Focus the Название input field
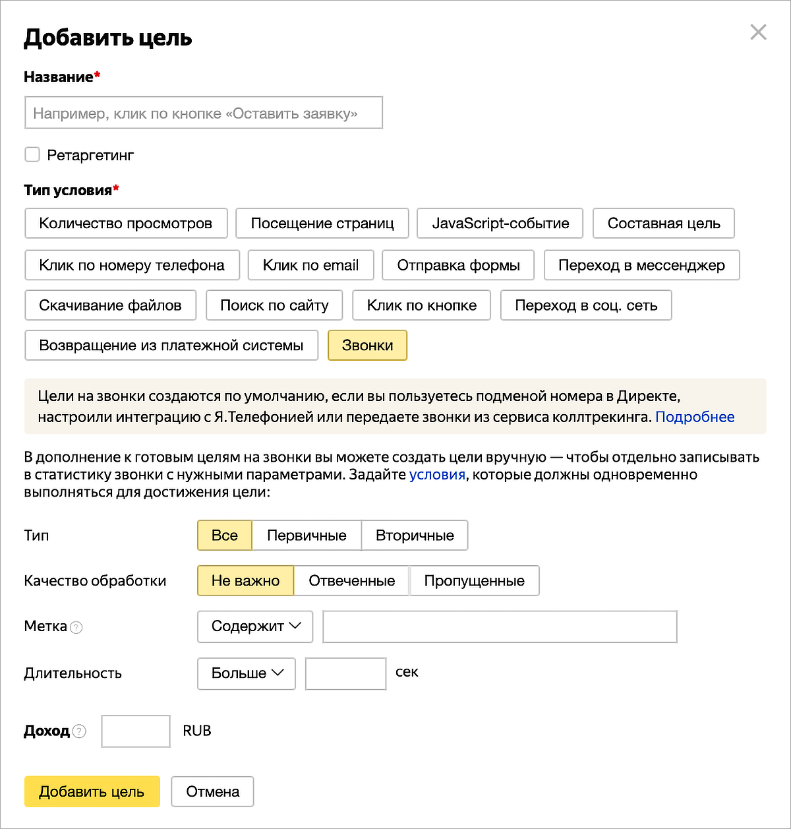 coord(204,113)
